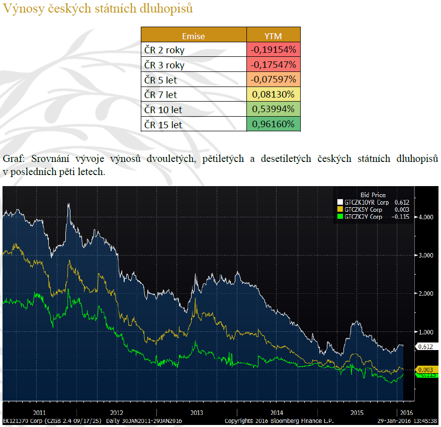Click the yellow GTCZK5Y legend swatch

point(339,209)
